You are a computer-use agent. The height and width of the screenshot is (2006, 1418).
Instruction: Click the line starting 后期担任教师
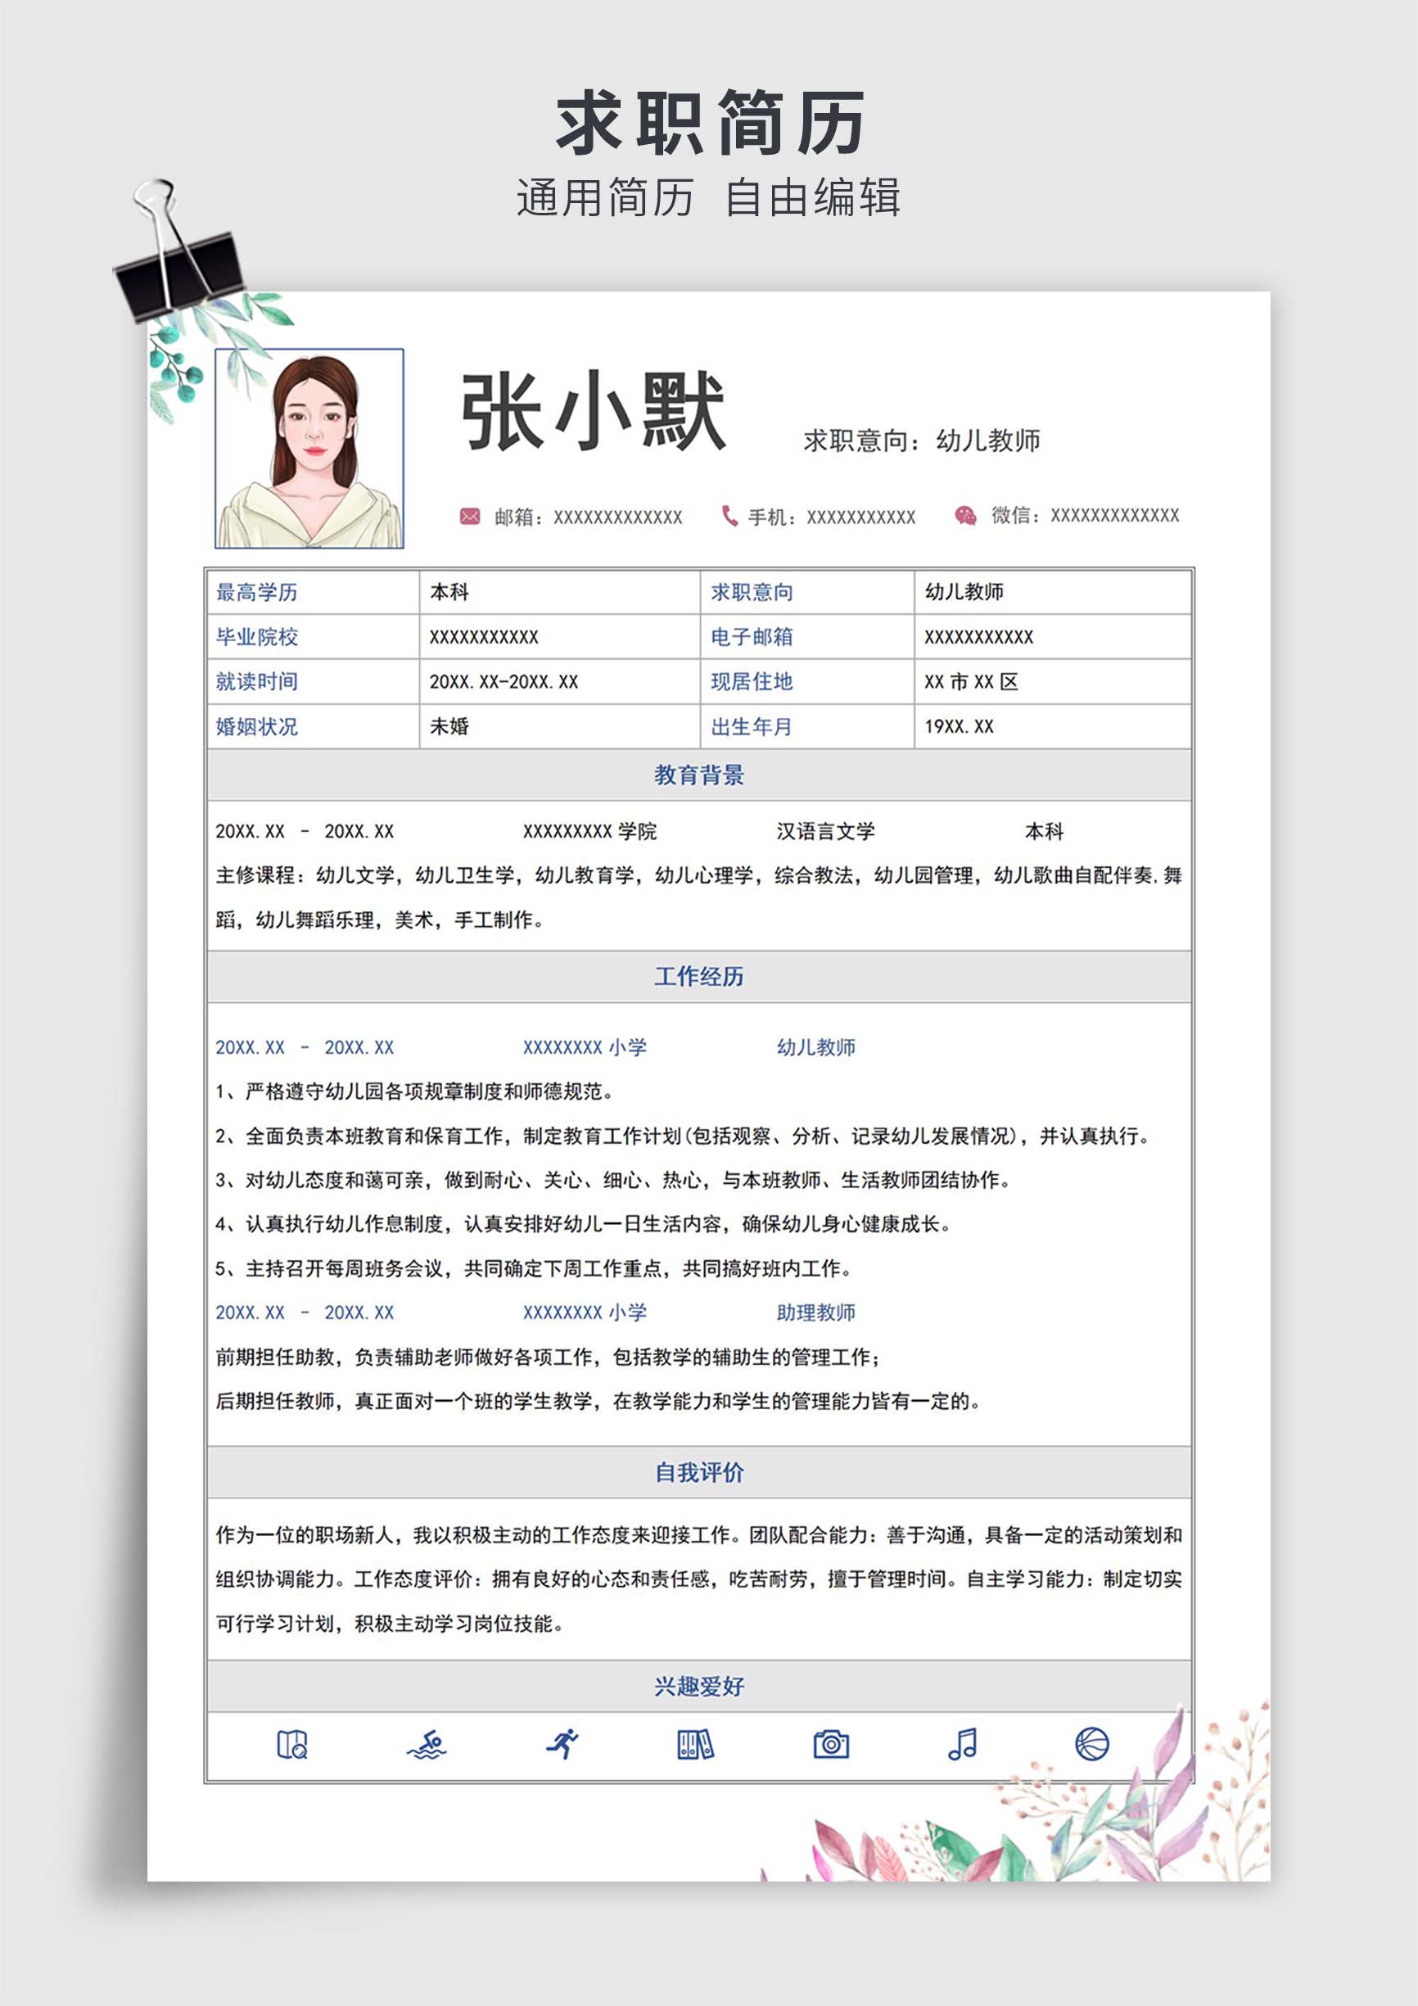[x=598, y=1401]
